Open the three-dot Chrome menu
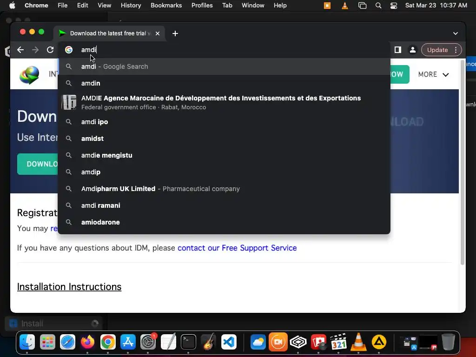The image size is (476, 357). click(x=456, y=50)
